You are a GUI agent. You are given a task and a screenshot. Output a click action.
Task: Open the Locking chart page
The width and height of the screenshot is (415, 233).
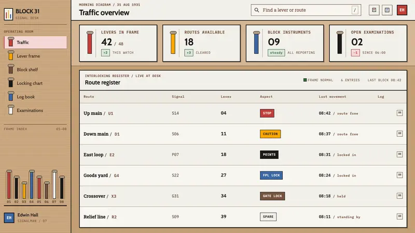click(x=35, y=83)
